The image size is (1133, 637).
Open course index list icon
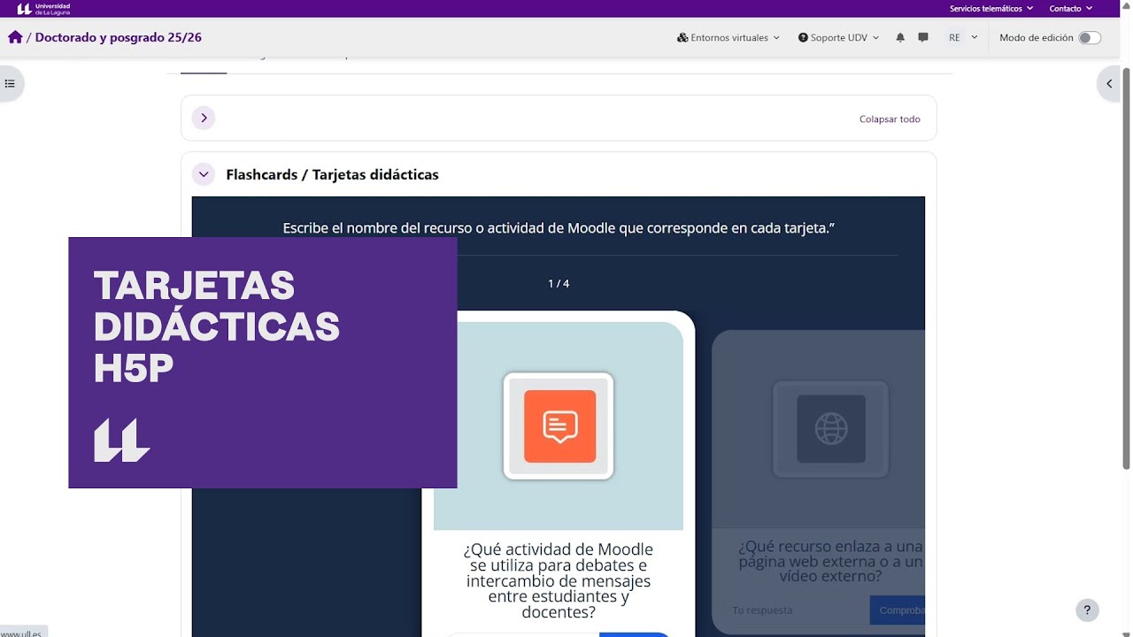(10, 84)
